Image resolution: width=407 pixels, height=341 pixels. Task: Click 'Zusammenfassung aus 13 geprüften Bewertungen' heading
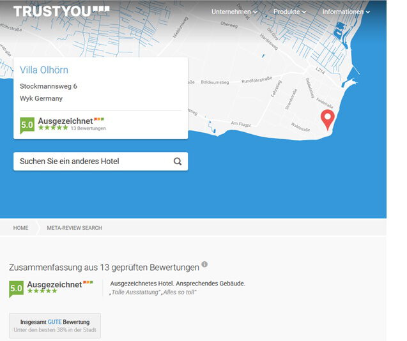[104, 268]
